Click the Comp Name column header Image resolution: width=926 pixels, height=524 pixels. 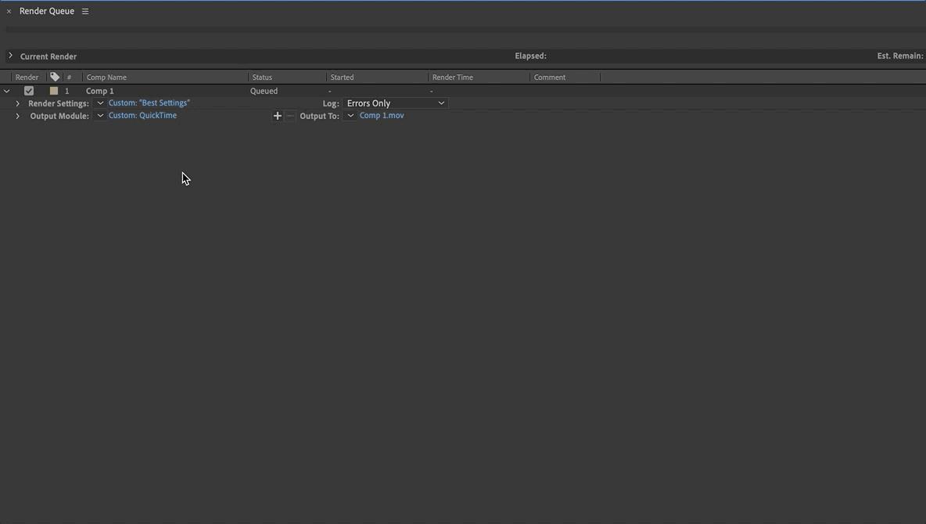tap(106, 77)
